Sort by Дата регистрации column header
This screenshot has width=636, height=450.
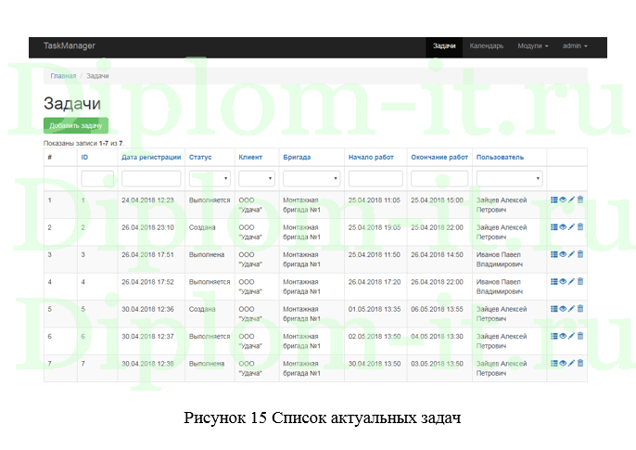(151, 157)
